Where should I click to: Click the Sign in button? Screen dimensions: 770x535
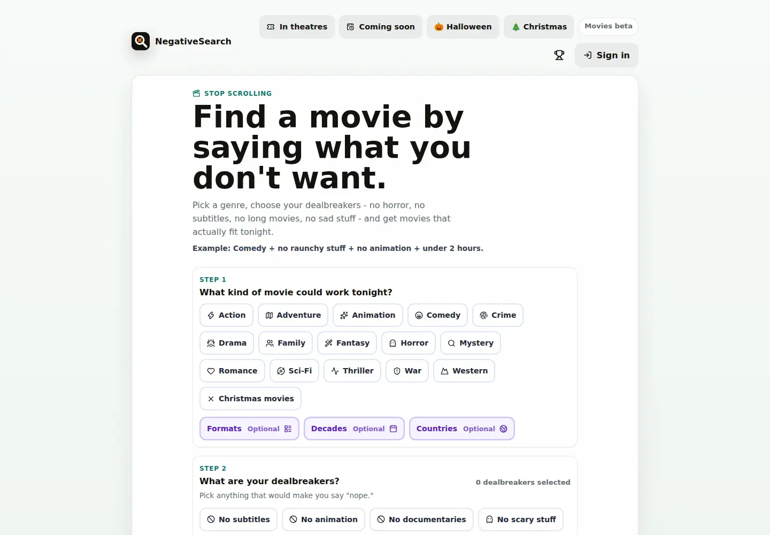pos(606,55)
